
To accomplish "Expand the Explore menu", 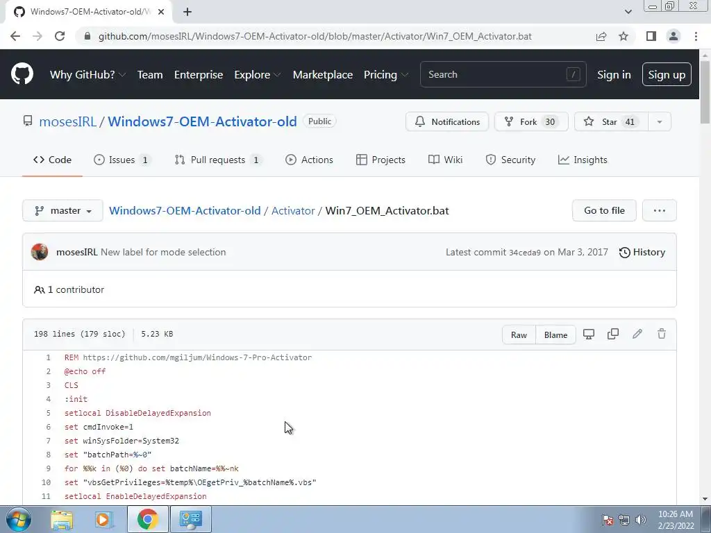I will click(257, 74).
